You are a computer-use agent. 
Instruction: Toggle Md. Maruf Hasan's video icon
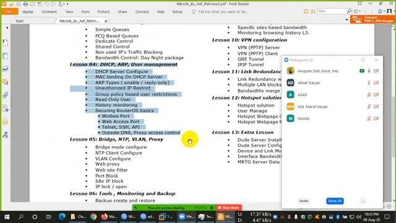tap(376, 107)
